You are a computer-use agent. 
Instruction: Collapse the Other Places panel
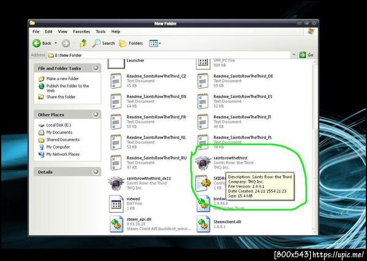[96, 114]
